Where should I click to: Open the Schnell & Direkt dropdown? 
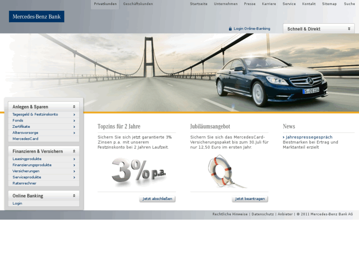[319, 29]
